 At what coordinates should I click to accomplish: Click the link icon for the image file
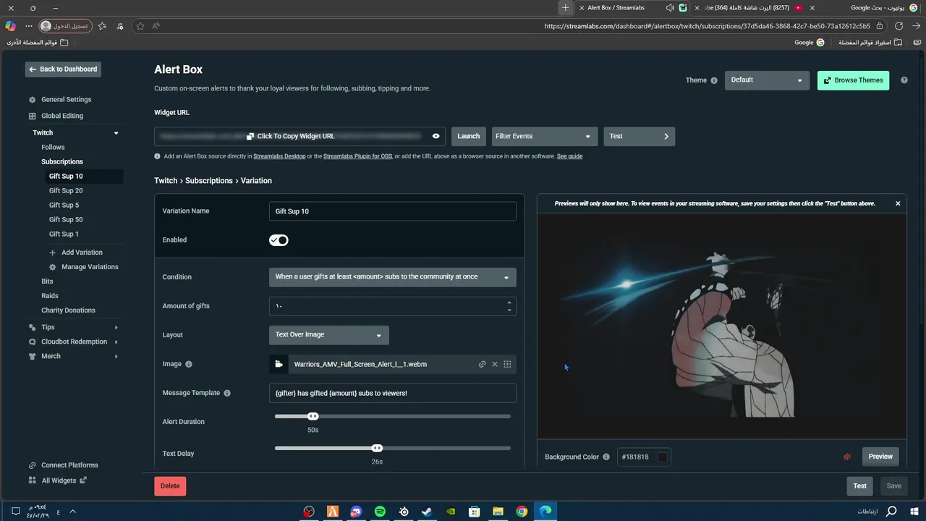[x=482, y=364]
